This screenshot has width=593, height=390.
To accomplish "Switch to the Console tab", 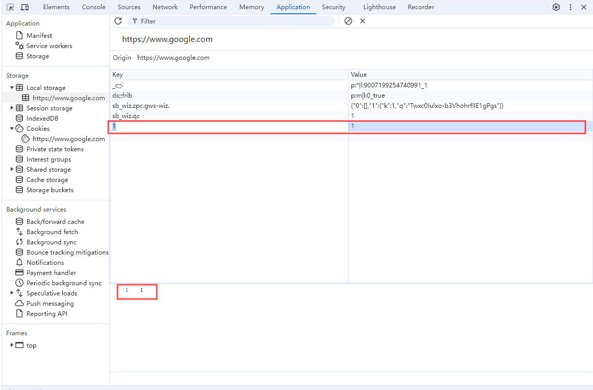I will 94,7.
